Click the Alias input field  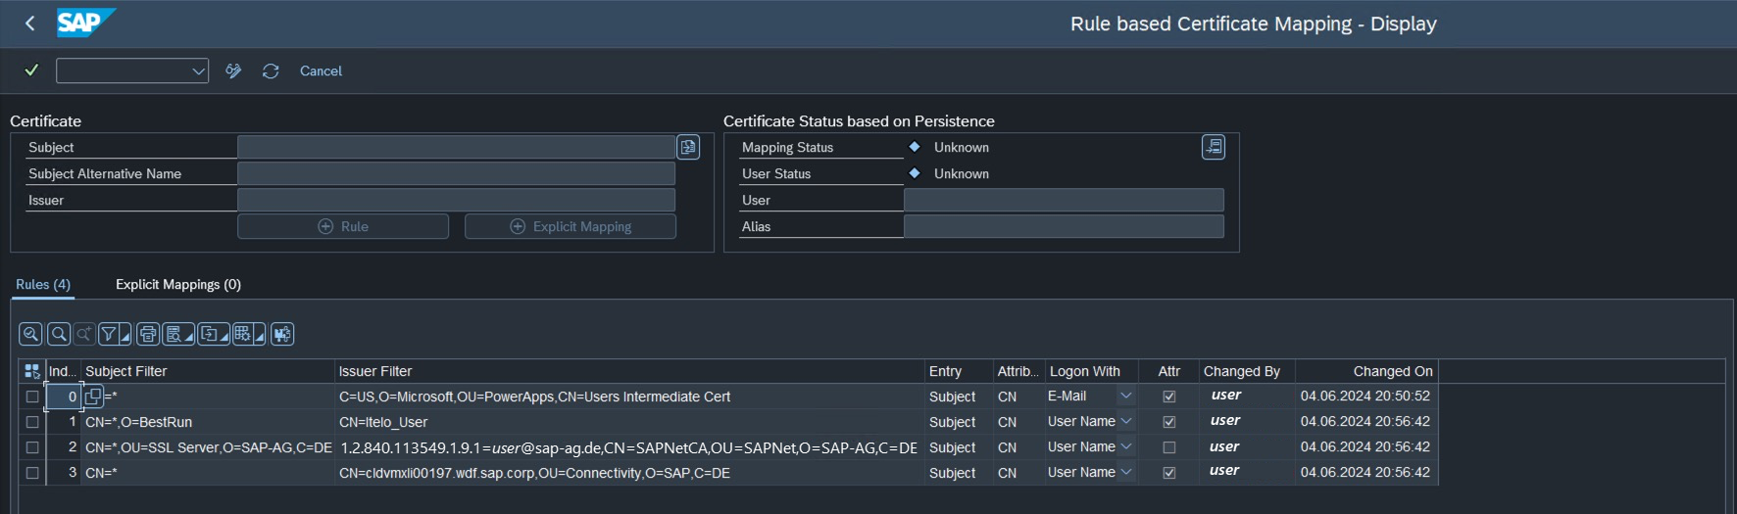(1064, 226)
